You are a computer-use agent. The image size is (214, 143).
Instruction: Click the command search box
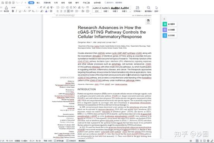[113, 3]
